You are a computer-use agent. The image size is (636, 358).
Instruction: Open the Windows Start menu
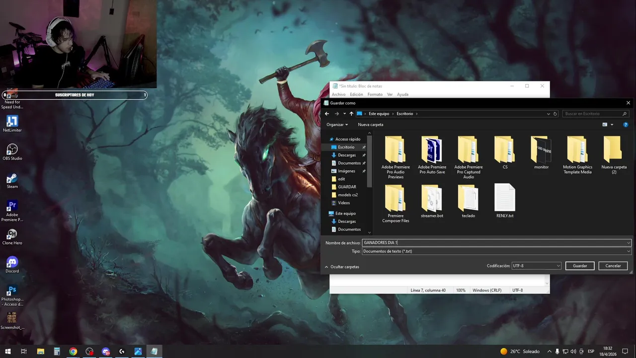(x=8, y=352)
